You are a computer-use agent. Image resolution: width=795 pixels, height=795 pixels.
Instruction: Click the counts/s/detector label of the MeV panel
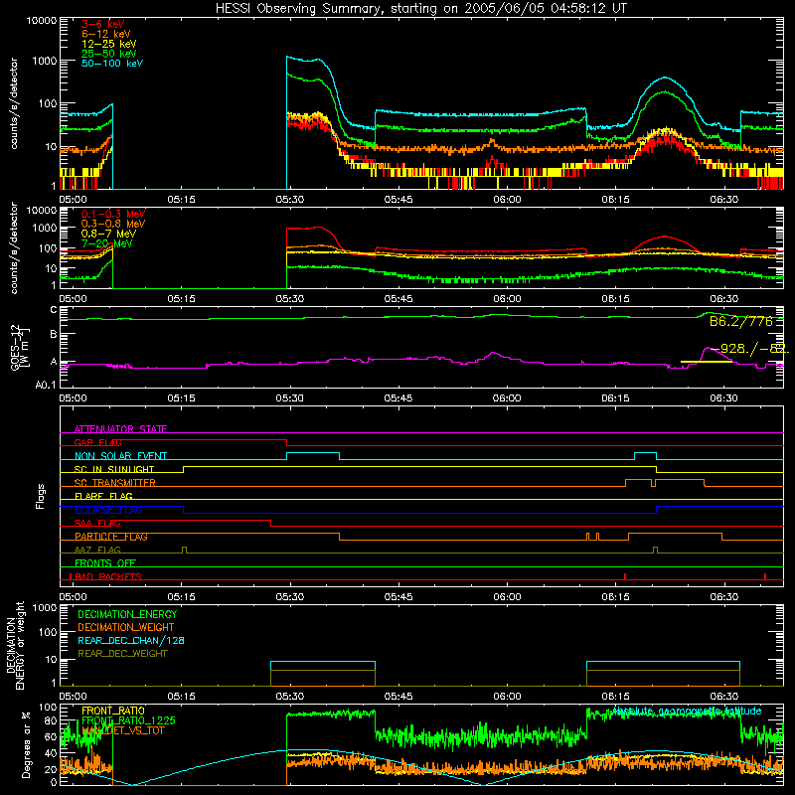pos(13,247)
